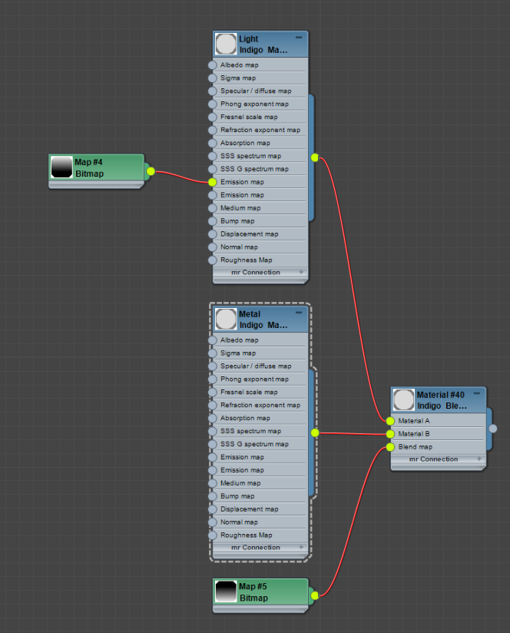The height and width of the screenshot is (633, 510).
Task: Click the Blend map input socket
Action: (x=390, y=447)
